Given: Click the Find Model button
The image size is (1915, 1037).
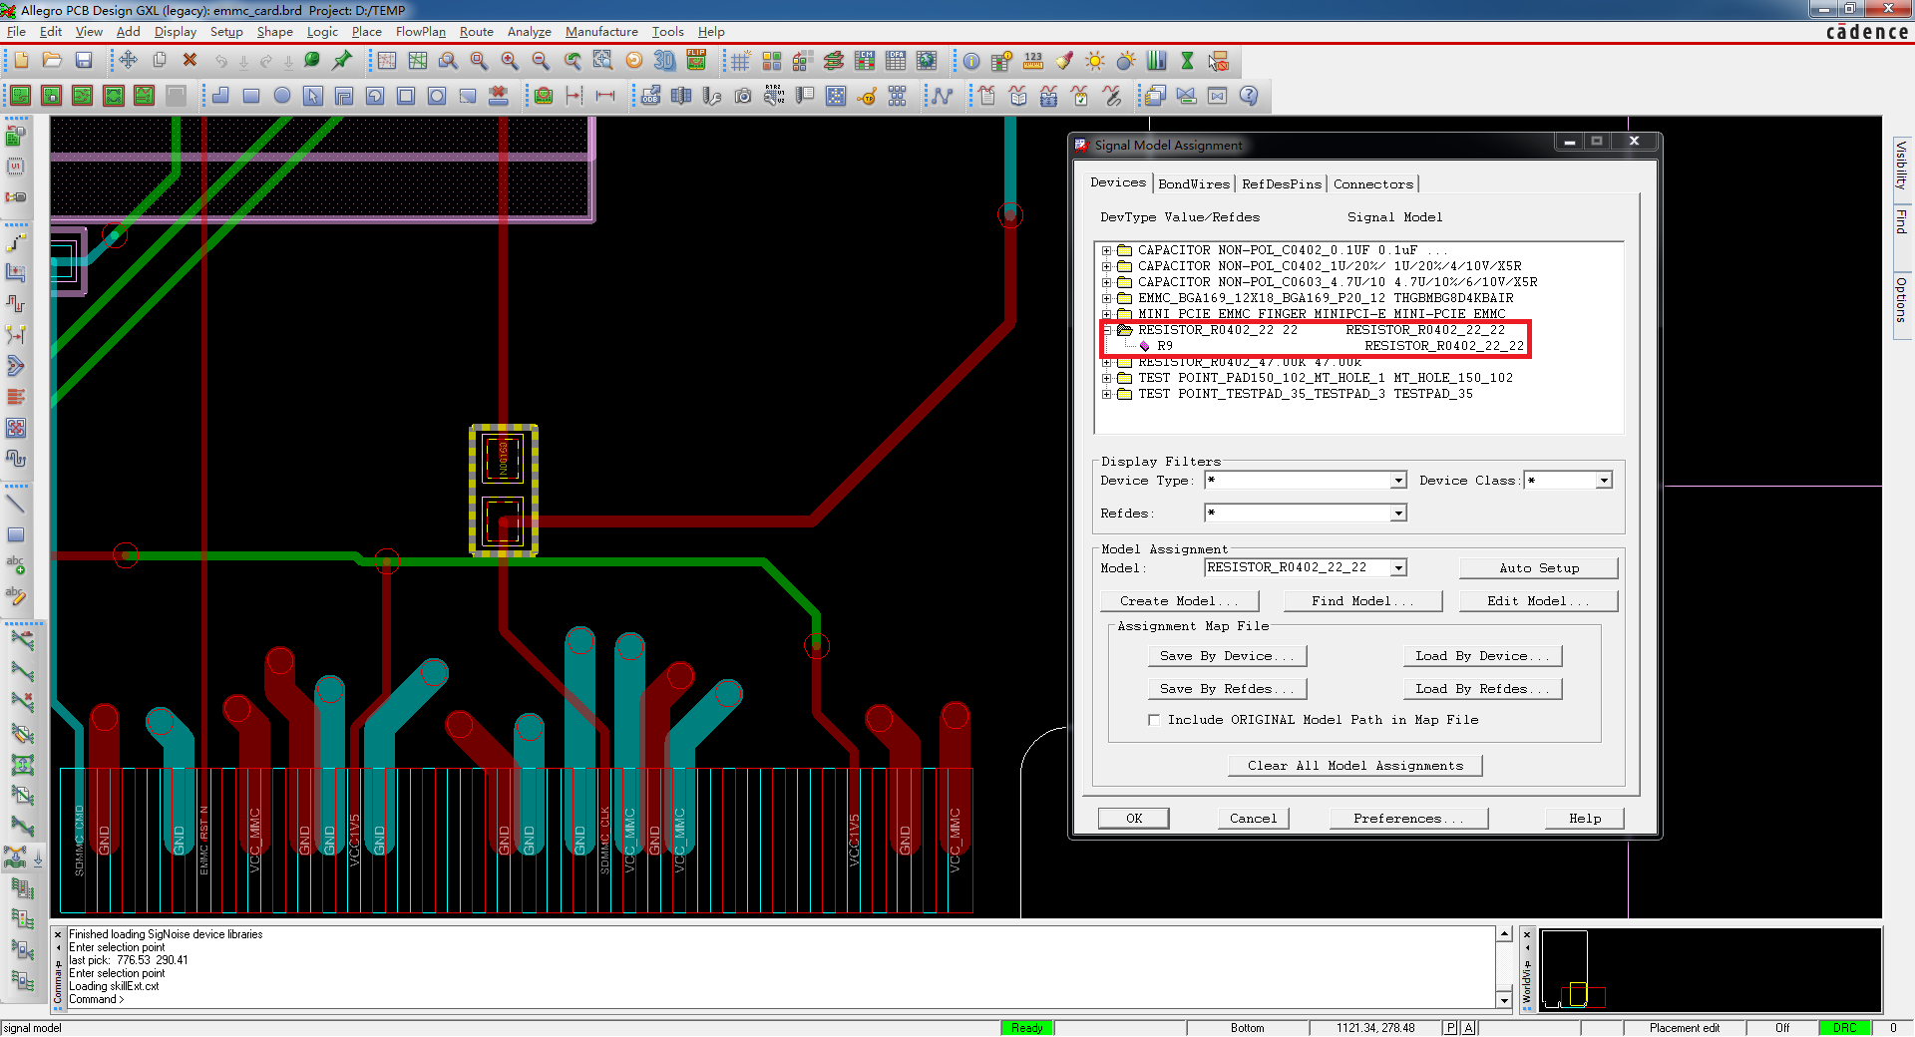Looking at the screenshot, I should [1362, 601].
